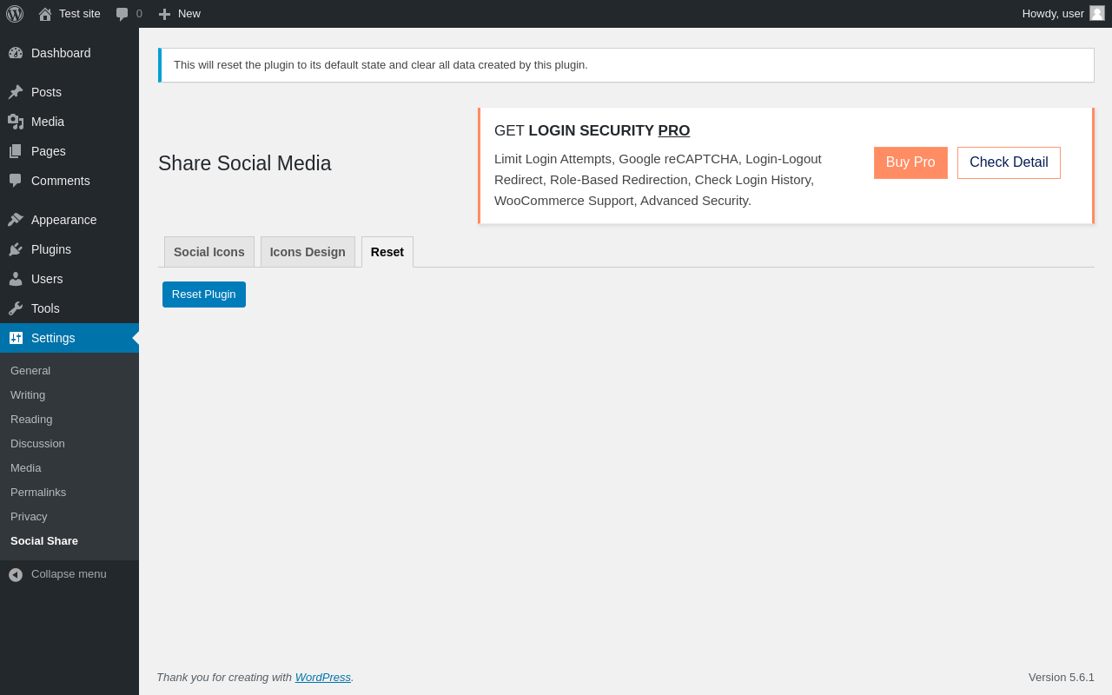Click the Dashboard gauge icon
The image size is (1112, 695).
[16, 53]
